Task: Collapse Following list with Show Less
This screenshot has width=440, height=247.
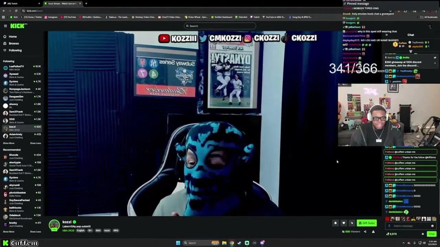Action: point(35,143)
